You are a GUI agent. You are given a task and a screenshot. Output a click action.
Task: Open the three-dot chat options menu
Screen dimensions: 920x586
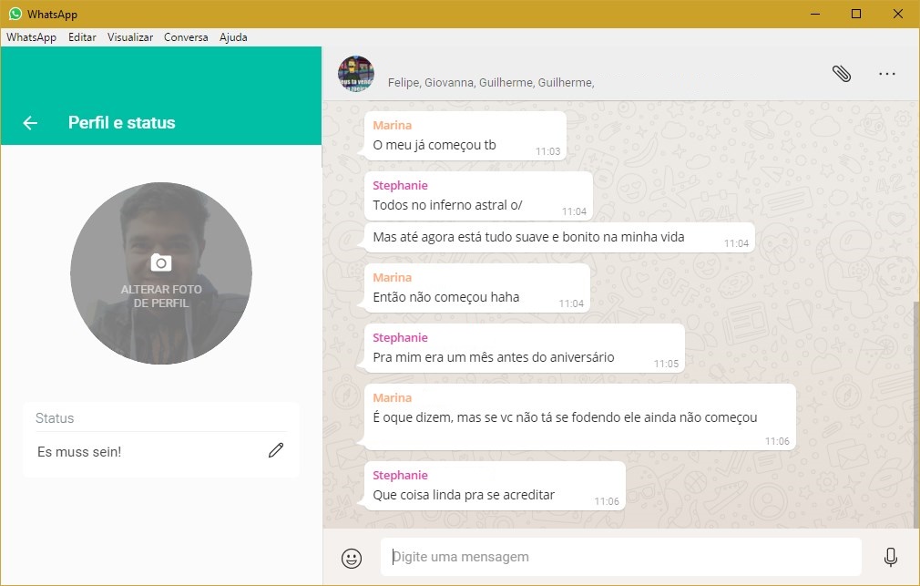887,74
